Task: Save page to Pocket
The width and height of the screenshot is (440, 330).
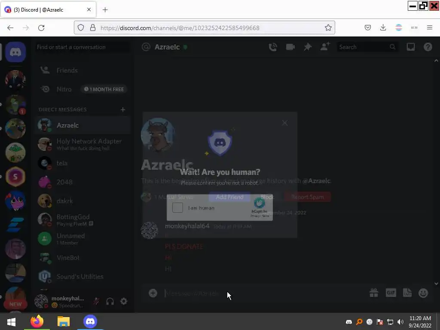Action: 368,27
